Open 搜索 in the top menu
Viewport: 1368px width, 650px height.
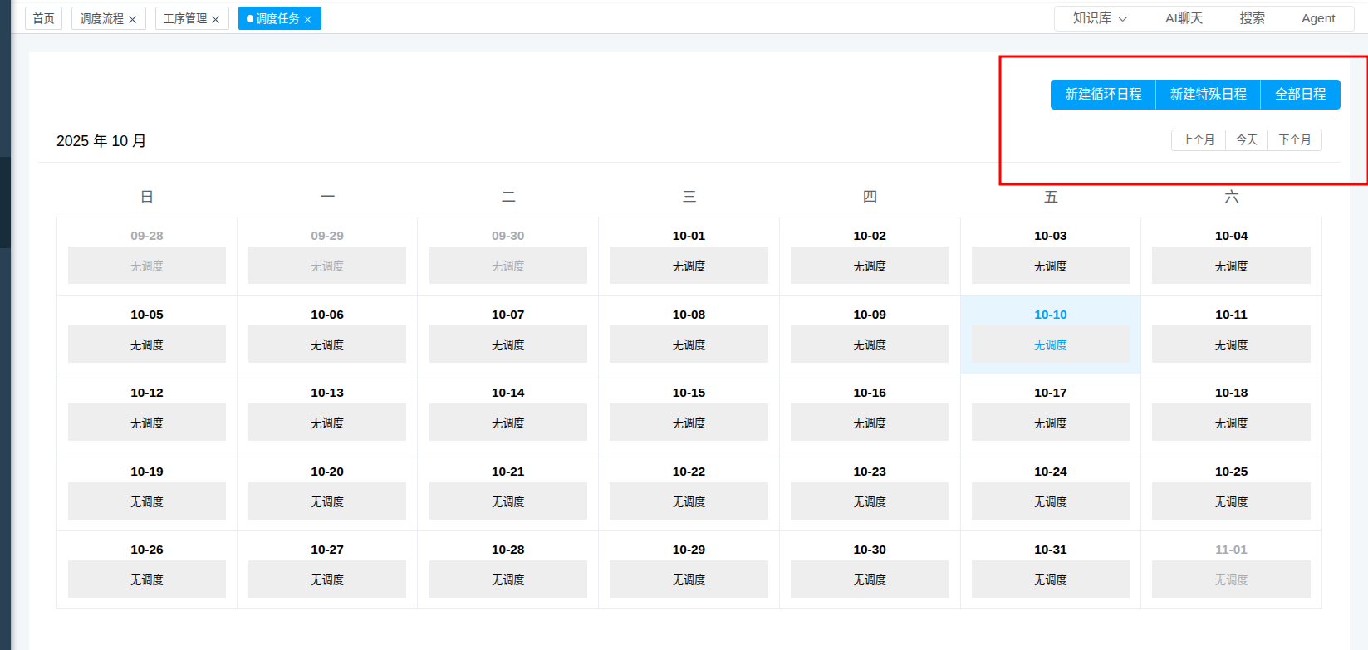1252,18
